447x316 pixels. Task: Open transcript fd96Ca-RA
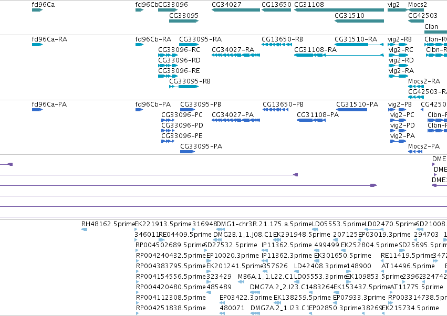[37, 45]
